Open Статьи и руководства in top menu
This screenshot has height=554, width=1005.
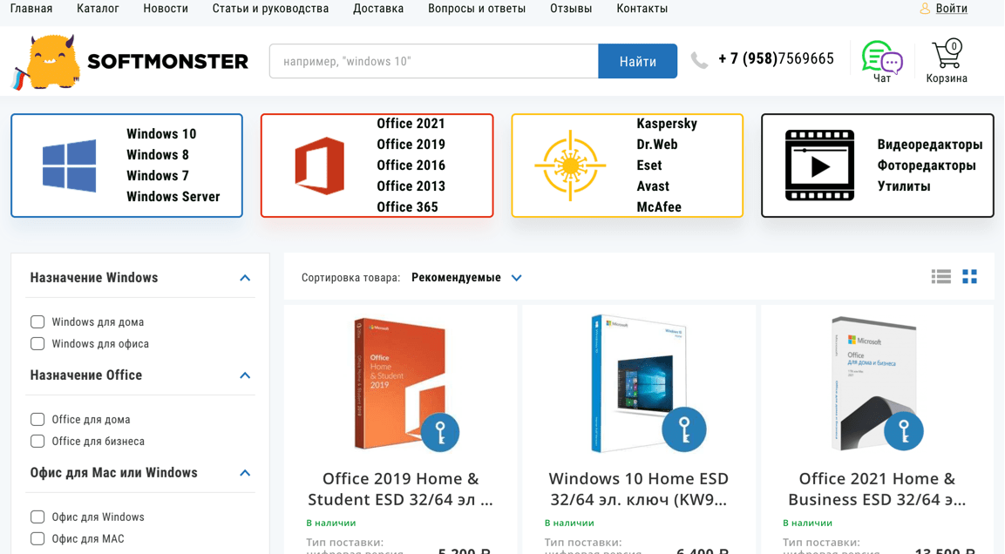(270, 9)
